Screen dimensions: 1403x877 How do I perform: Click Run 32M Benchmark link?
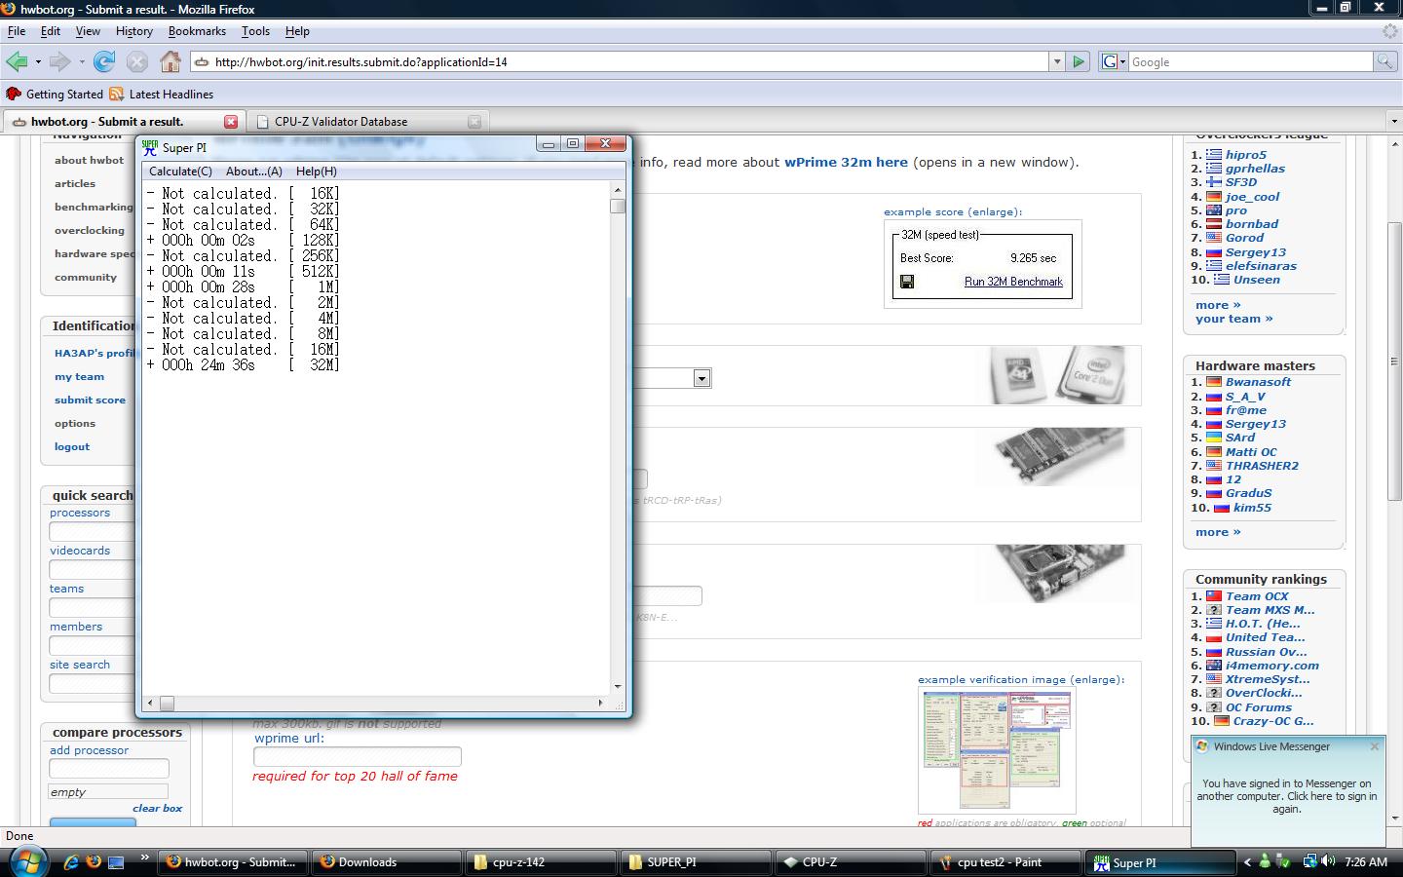click(x=1013, y=282)
